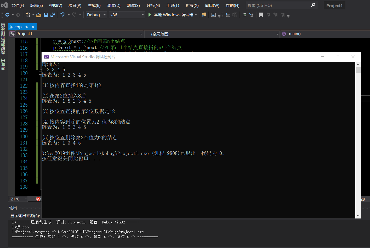Open the 服务器资源管理器 side tab
This screenshot has width=370, height=248.
(x=3, y=39)
